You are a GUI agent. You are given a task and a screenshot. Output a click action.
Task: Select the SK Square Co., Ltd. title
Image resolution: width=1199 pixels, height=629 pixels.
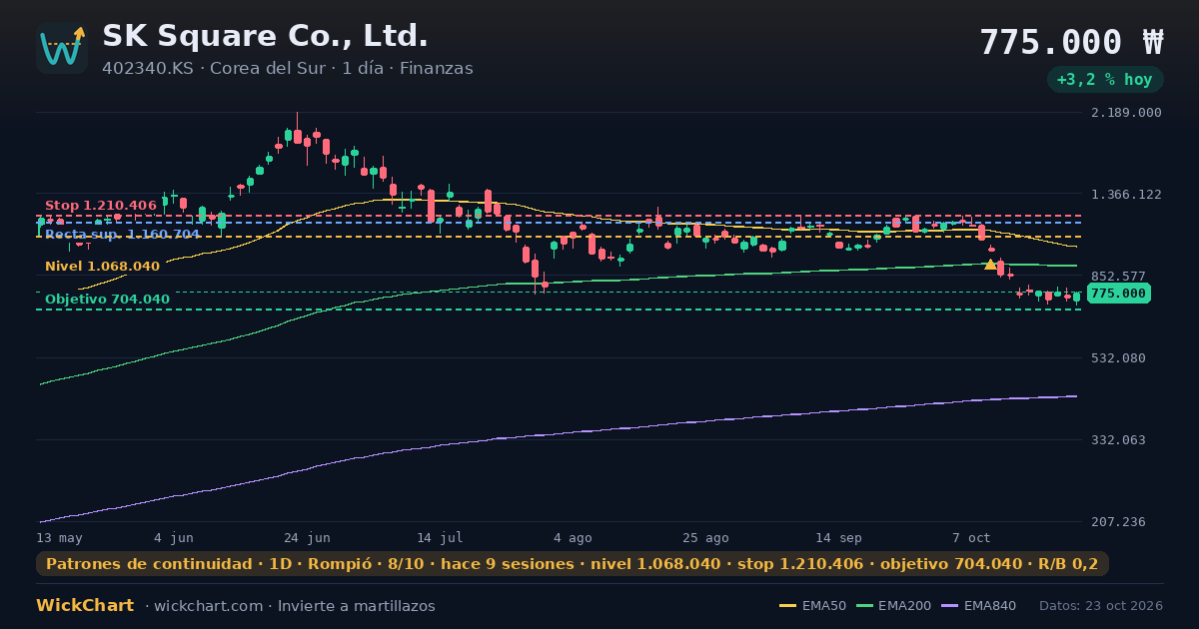[x=266, y=37]
